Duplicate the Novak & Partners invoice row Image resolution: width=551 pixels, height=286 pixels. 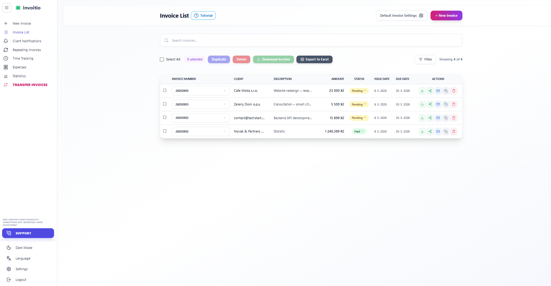[446, 132]
